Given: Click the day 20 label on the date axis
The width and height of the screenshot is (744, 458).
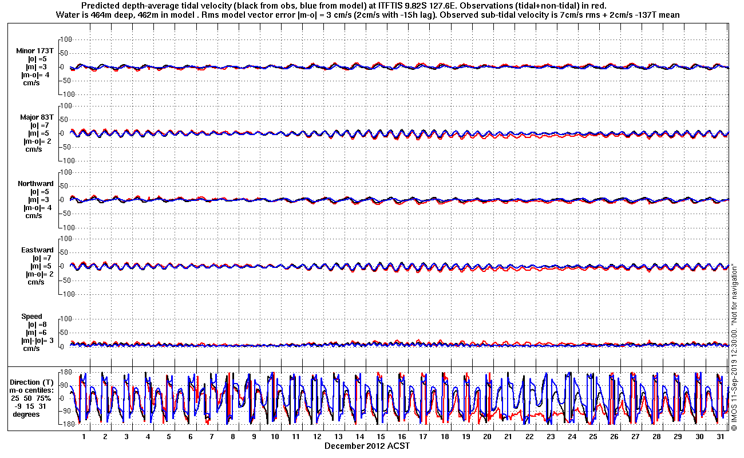Looking at the screenshot, I should point(486,436).
